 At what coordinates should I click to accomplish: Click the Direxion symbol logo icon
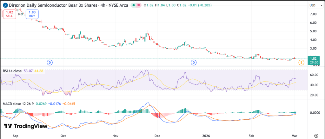coord(5,5)
